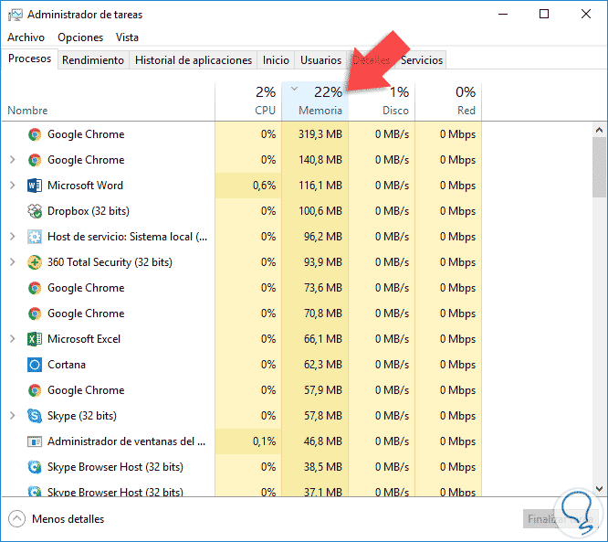Open the Opciones menu
Viewport: 608px width, 542px height.
click(x=80, y=37)
